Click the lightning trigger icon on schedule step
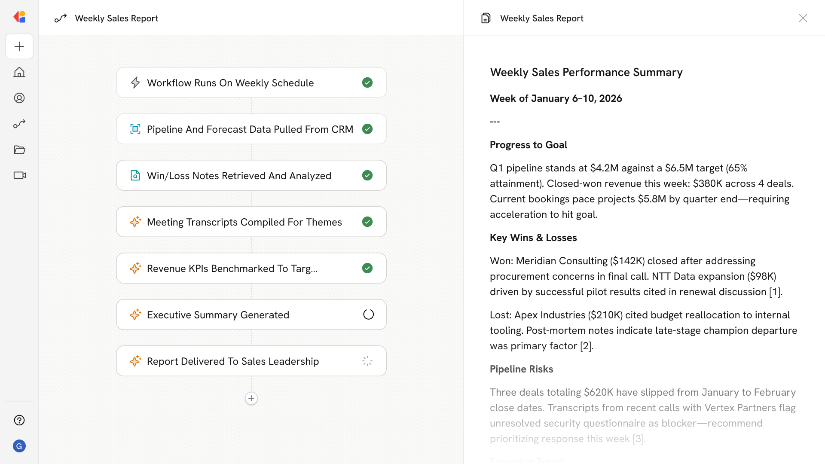The image size is (825, 464). [x=135, y=82]
